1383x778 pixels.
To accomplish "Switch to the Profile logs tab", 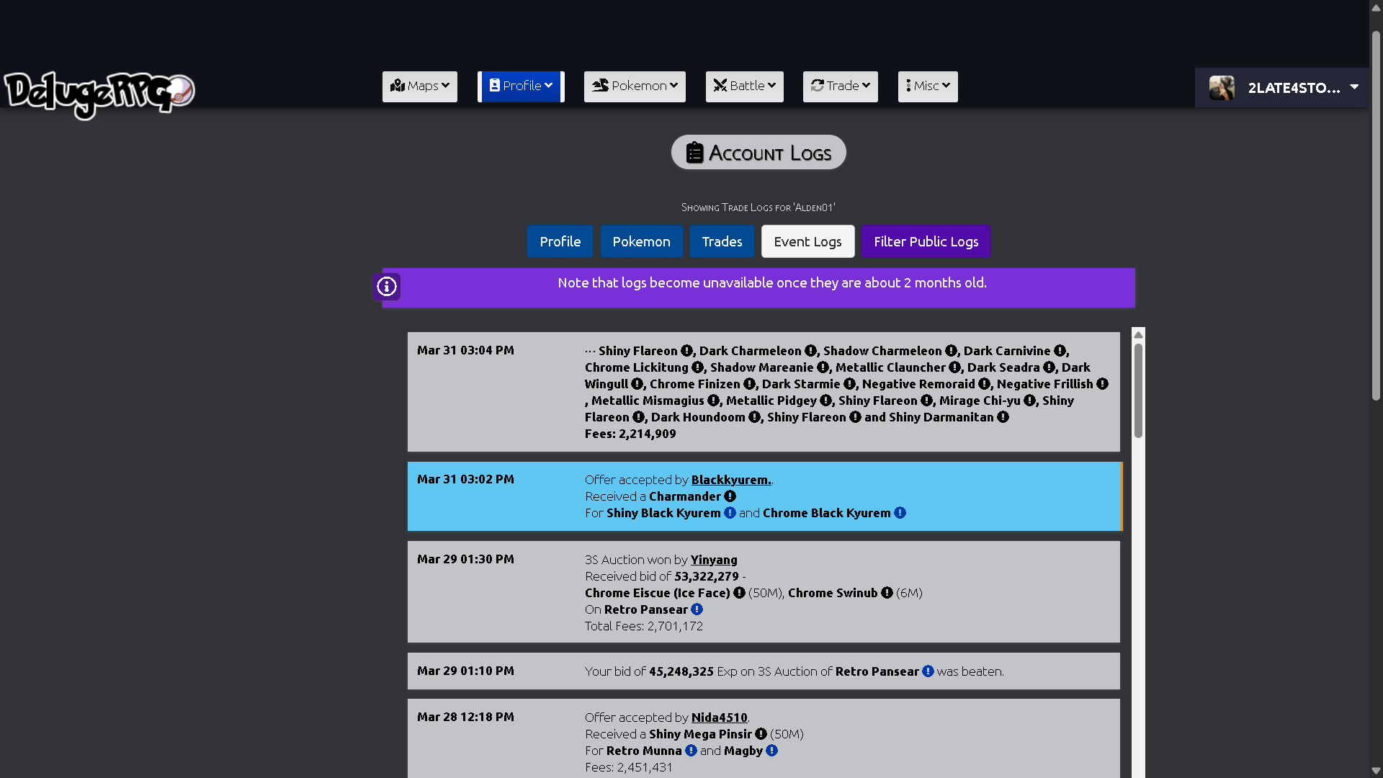I will [x=560, y=241].
